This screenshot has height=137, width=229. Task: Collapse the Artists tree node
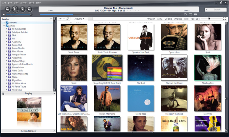(3, 26)
